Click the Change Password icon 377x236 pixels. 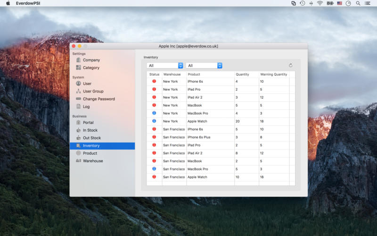78,99
